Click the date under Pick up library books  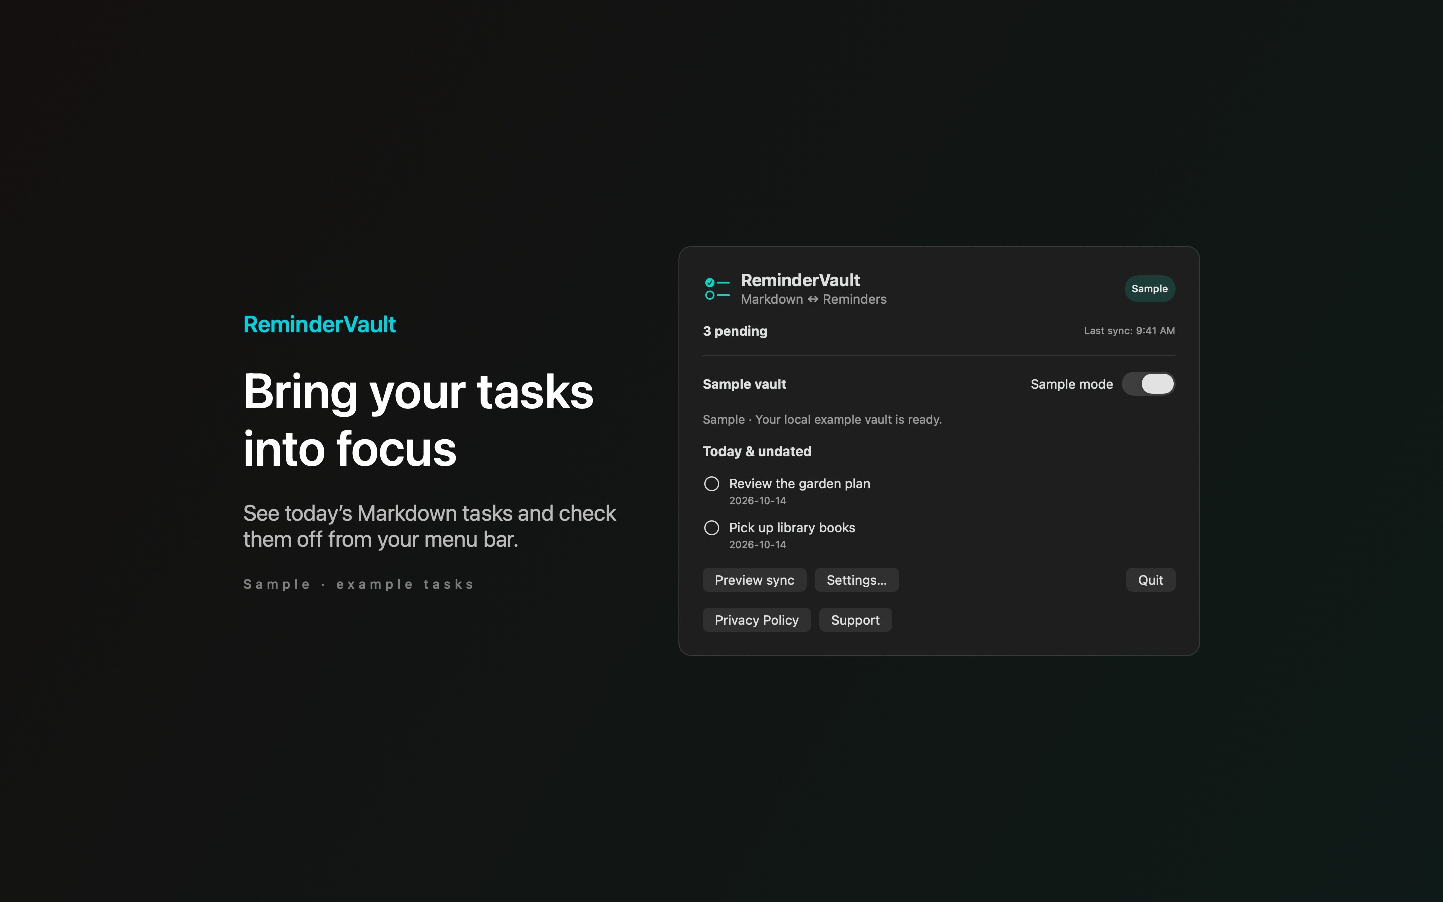point(757,545)
